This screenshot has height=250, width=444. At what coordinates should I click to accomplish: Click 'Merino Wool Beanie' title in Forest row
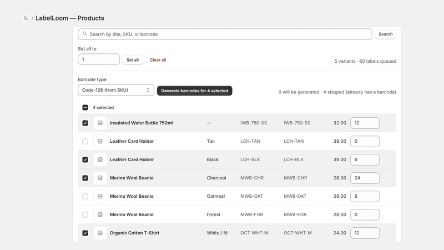132,214
